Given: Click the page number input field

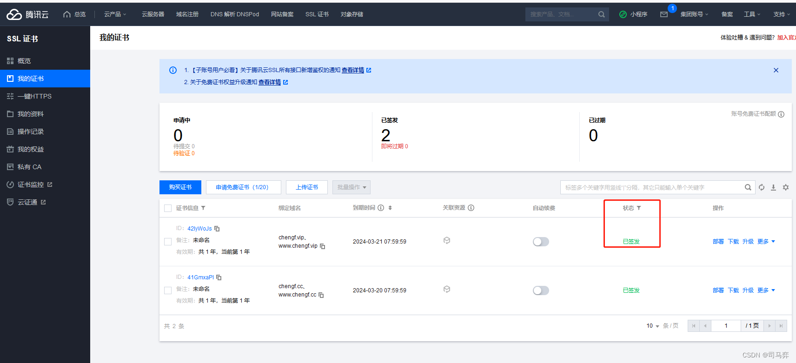Looking at the screenshot, I should pyautogui.click(x=726, y=326).
